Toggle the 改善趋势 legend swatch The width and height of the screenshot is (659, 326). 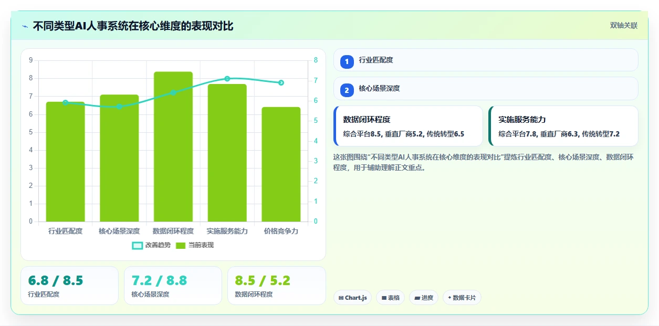137,245
